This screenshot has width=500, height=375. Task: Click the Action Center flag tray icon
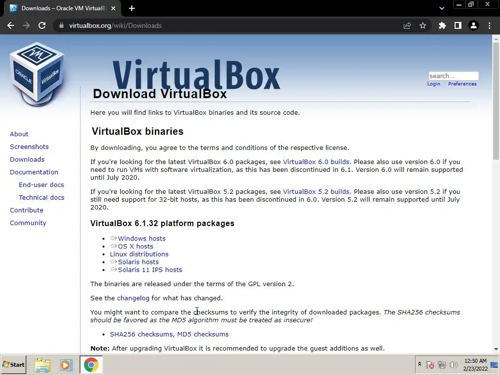coord(430,364)
